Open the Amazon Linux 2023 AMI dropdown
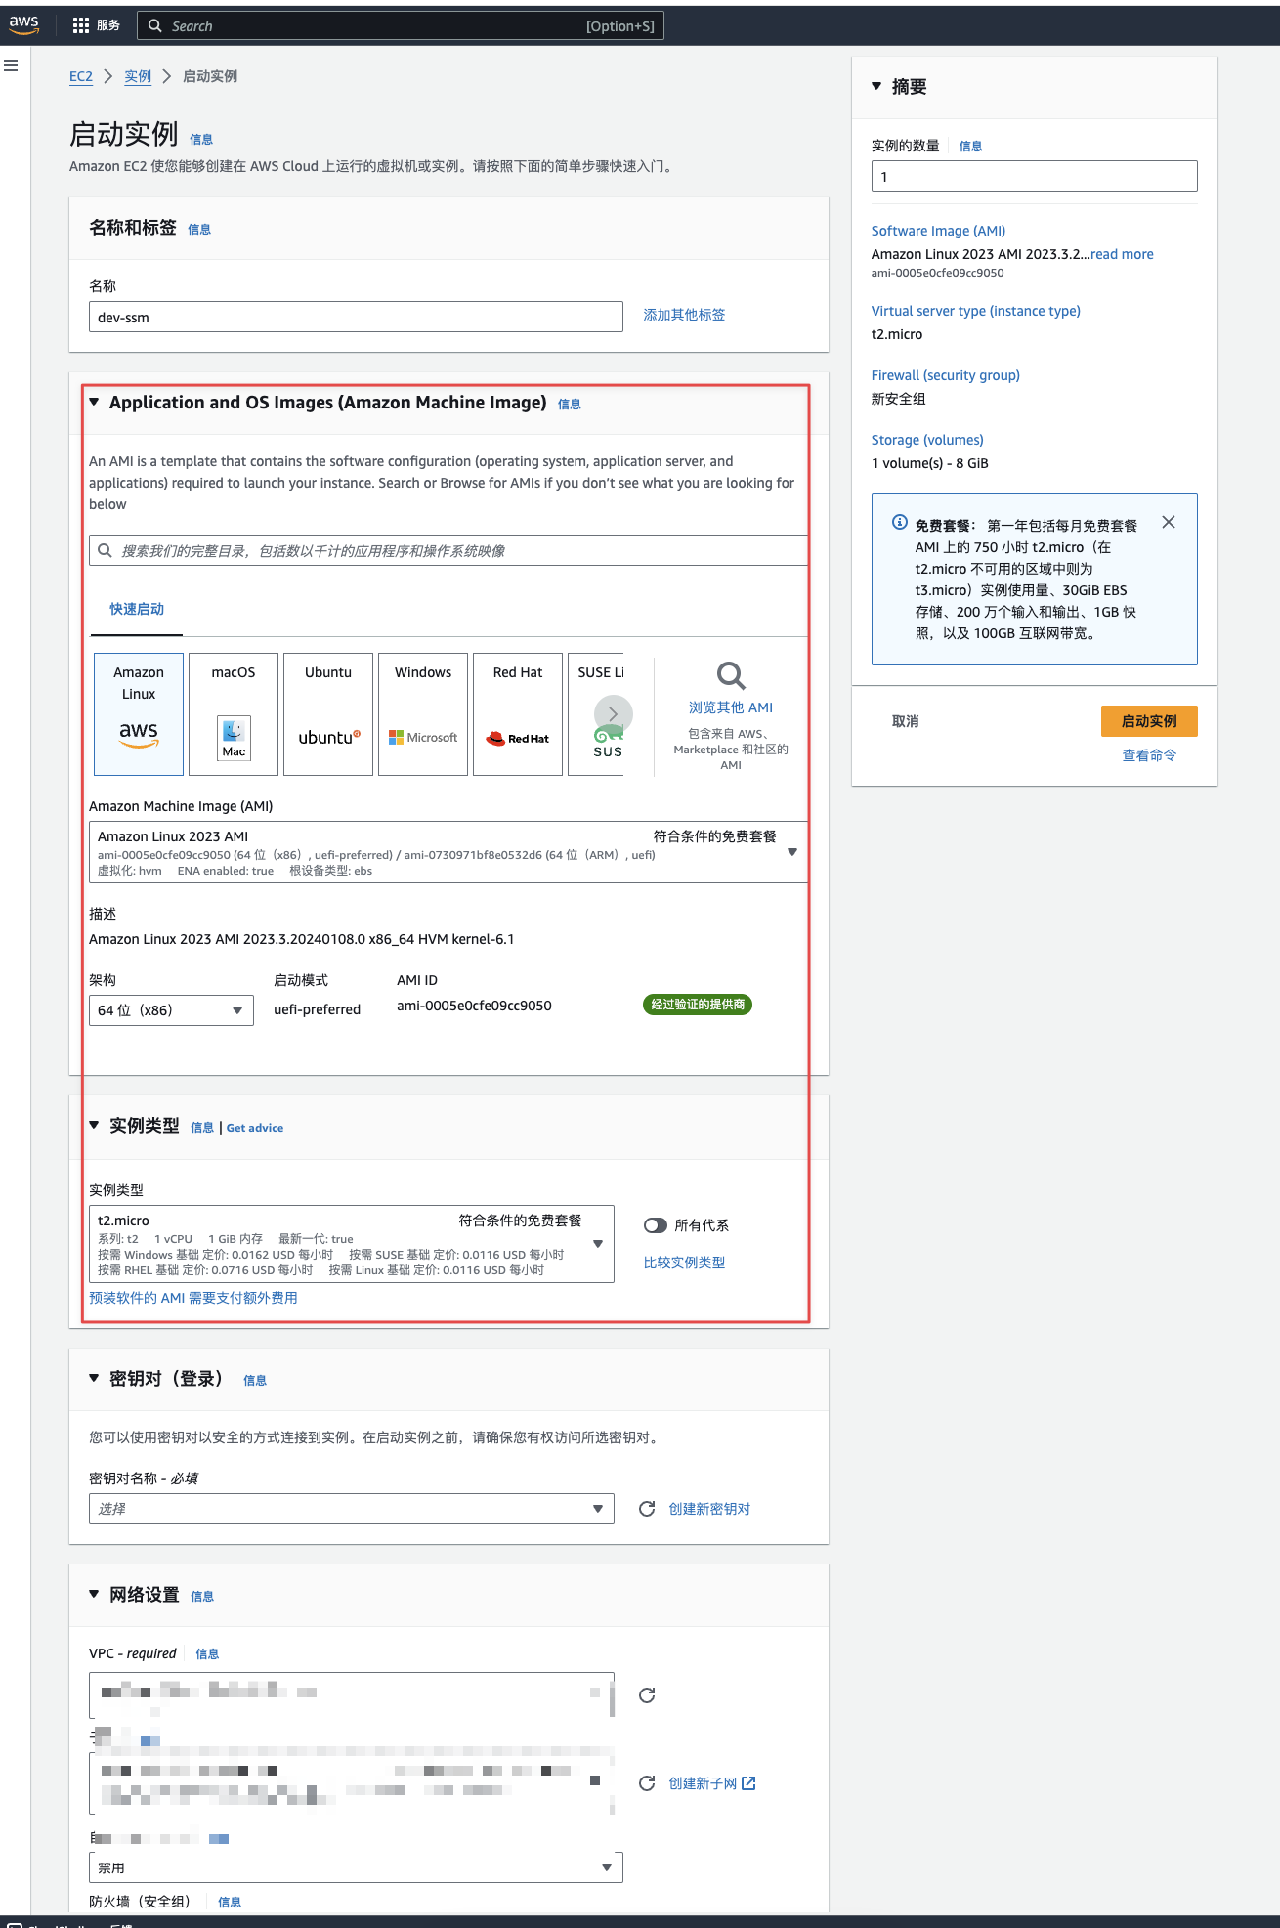1280x1928 pixels. pos(448,852)
